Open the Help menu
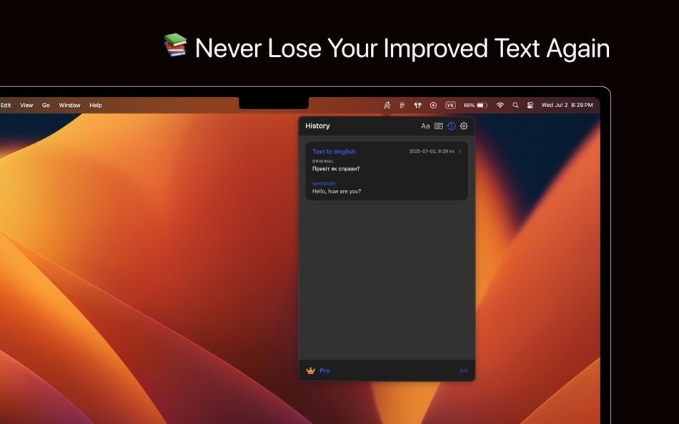This screenshot has height=424, width=679. click(94, 105)
